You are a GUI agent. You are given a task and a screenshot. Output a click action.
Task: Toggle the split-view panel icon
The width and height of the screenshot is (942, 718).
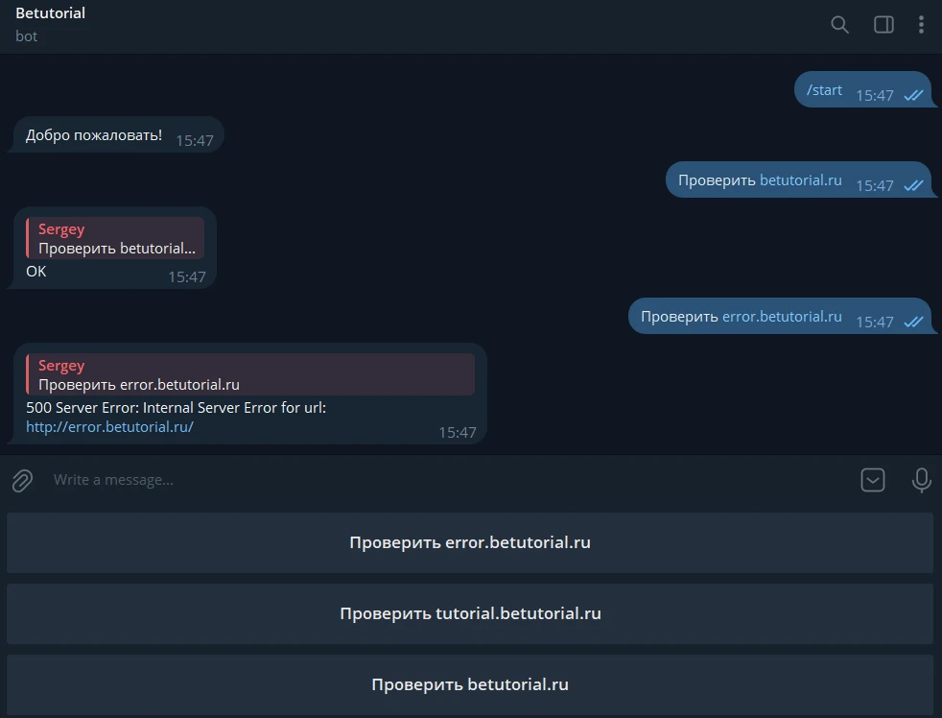click(882, 25)
